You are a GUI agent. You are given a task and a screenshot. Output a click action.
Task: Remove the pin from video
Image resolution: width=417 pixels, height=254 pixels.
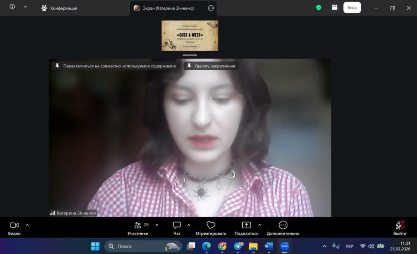pos(211,66)
